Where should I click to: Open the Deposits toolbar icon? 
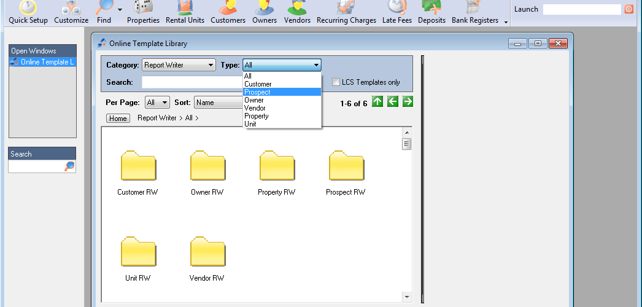pos(431,12)
